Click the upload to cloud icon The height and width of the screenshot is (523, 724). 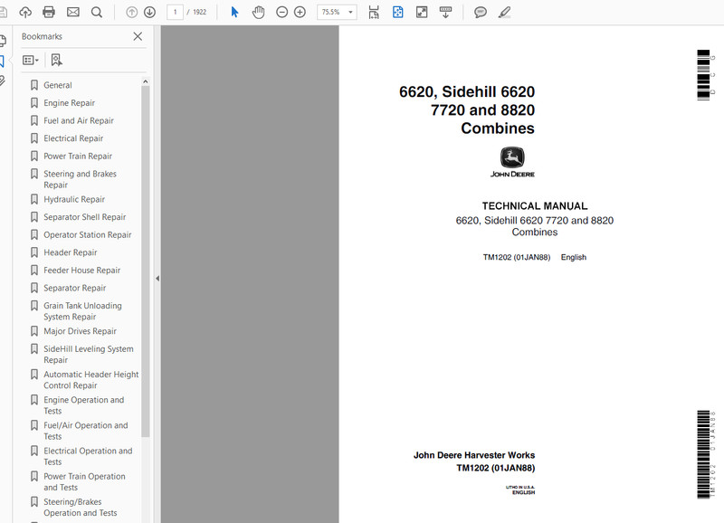pos(25,12)
